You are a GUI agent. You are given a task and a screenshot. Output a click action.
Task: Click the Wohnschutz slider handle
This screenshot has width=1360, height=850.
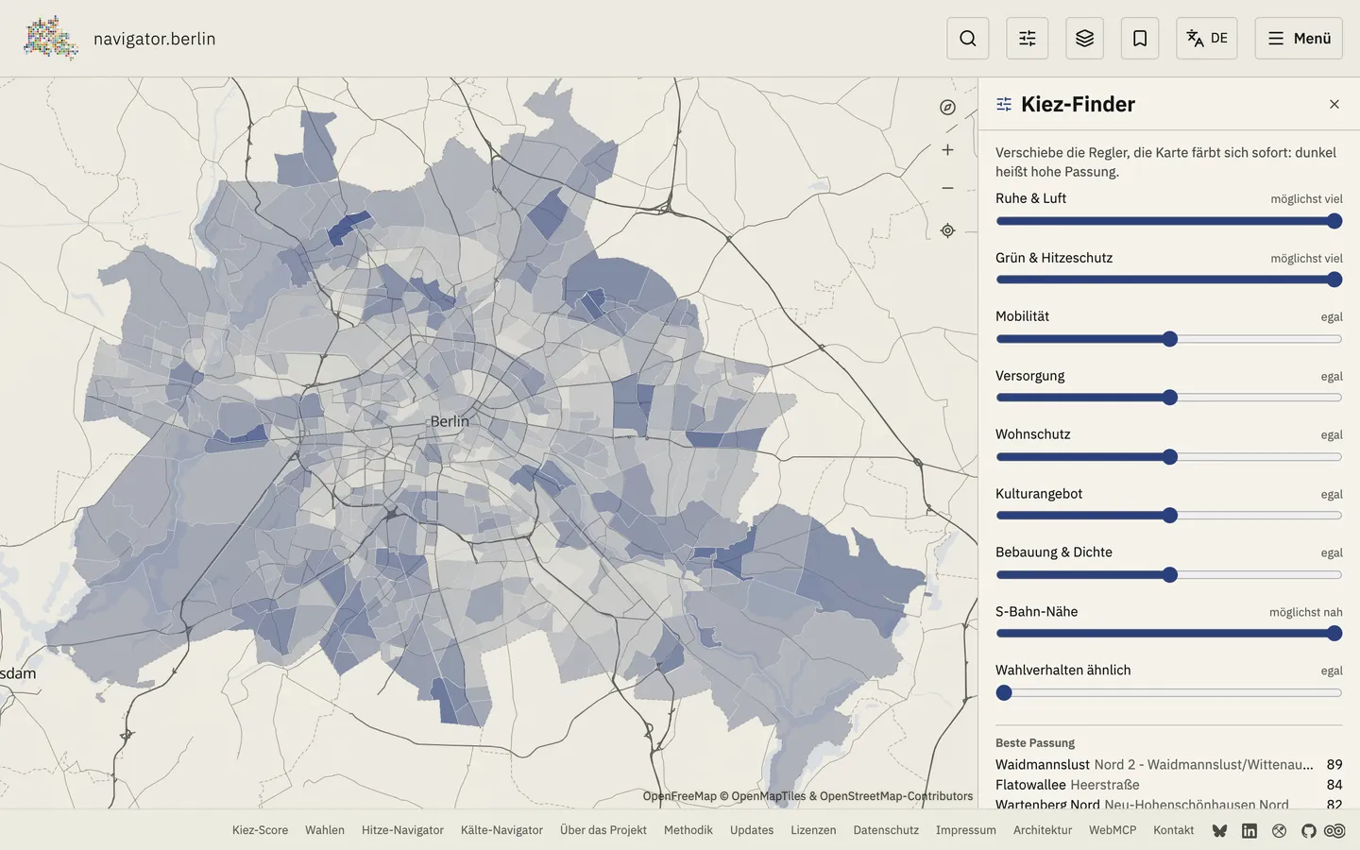point(1170,457)
